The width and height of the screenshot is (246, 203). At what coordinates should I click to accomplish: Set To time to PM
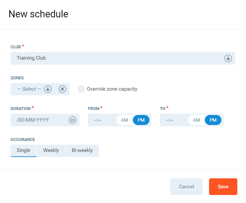(213, 120)
